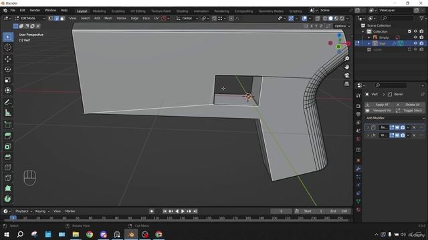428x240 pixels.
Task: Open the Output properties tab
Action: click(x=358, y=114)
